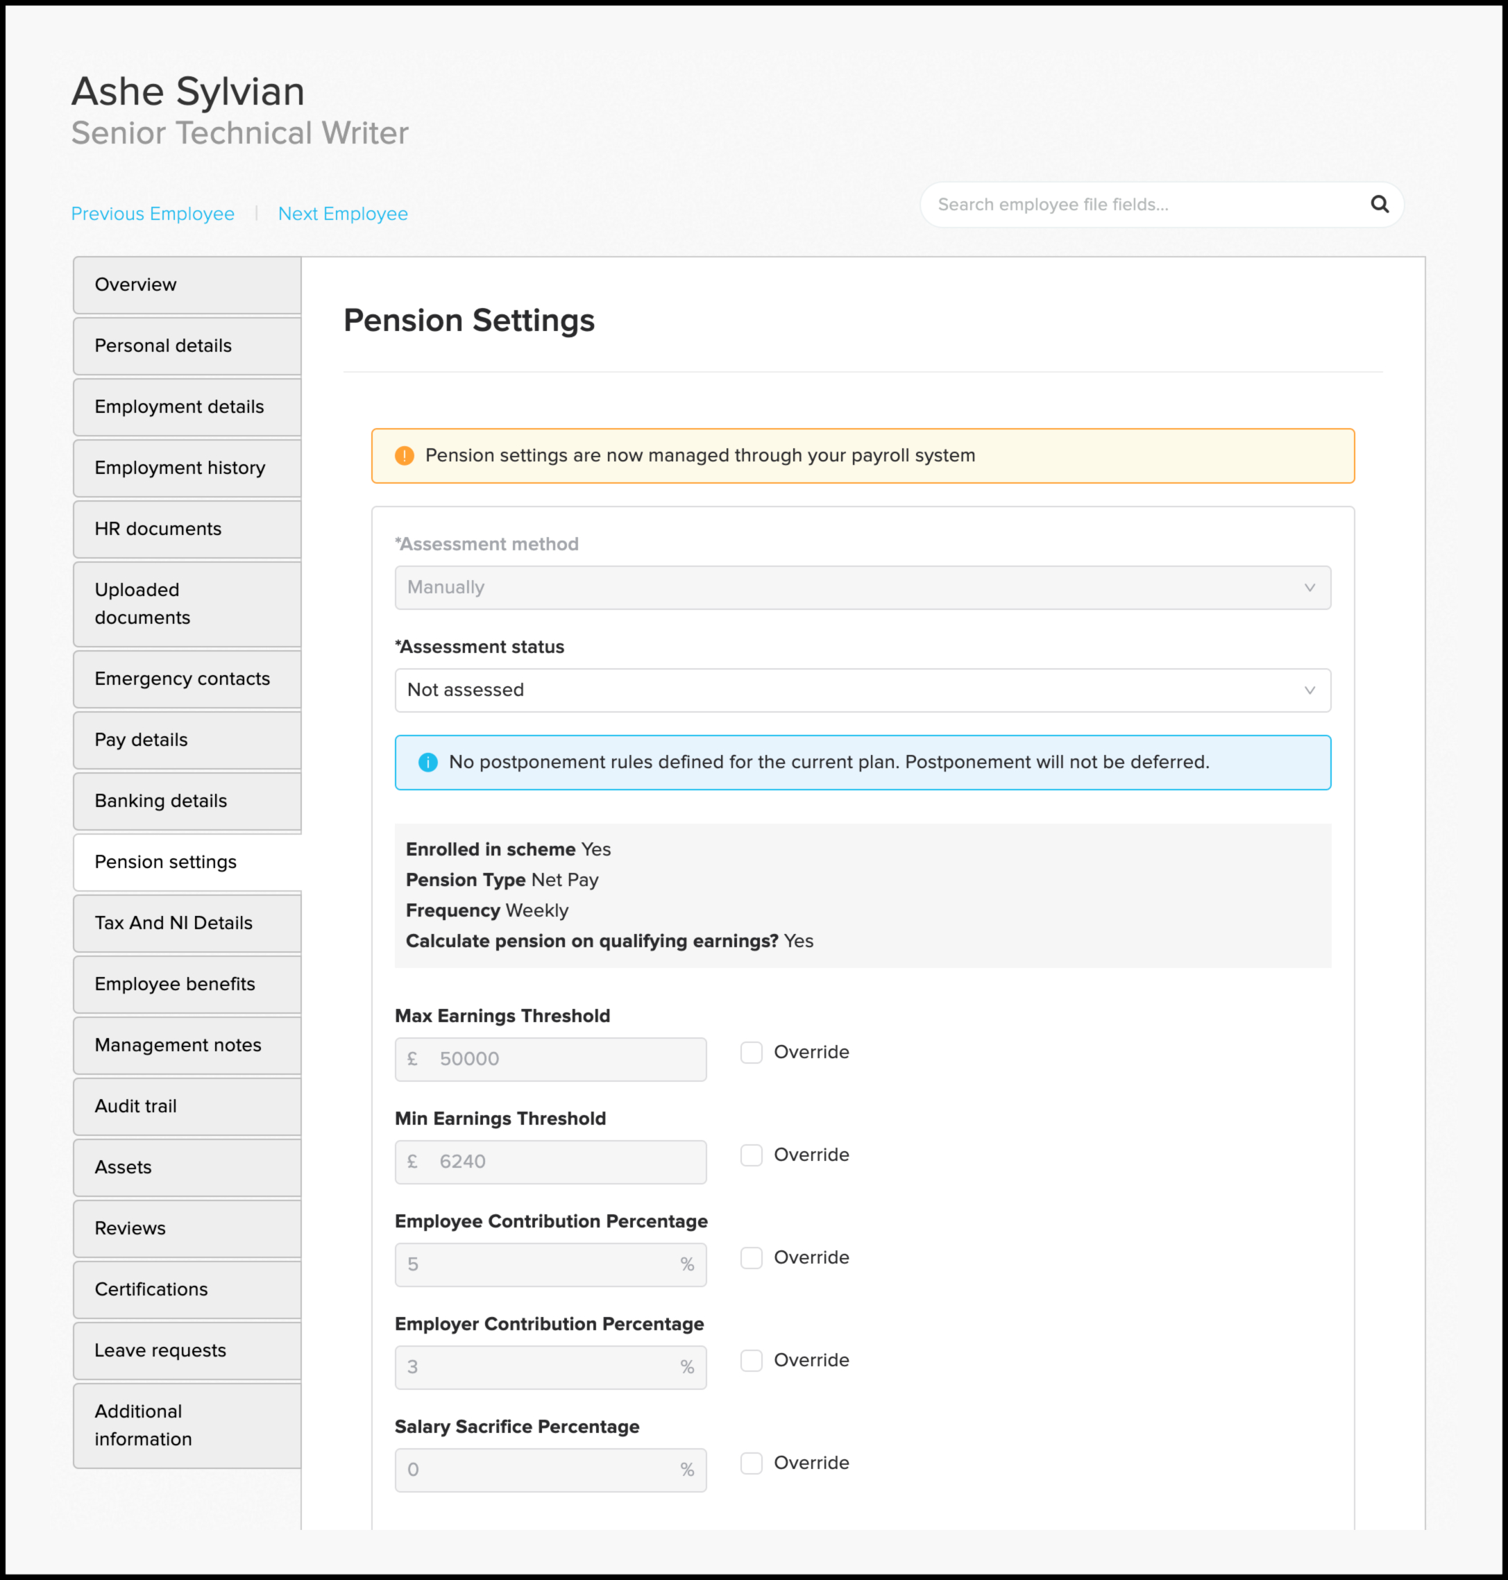Click the blue info icon in postponement notice
This screenshot has width=1508, height=1580.
(427, 762)
